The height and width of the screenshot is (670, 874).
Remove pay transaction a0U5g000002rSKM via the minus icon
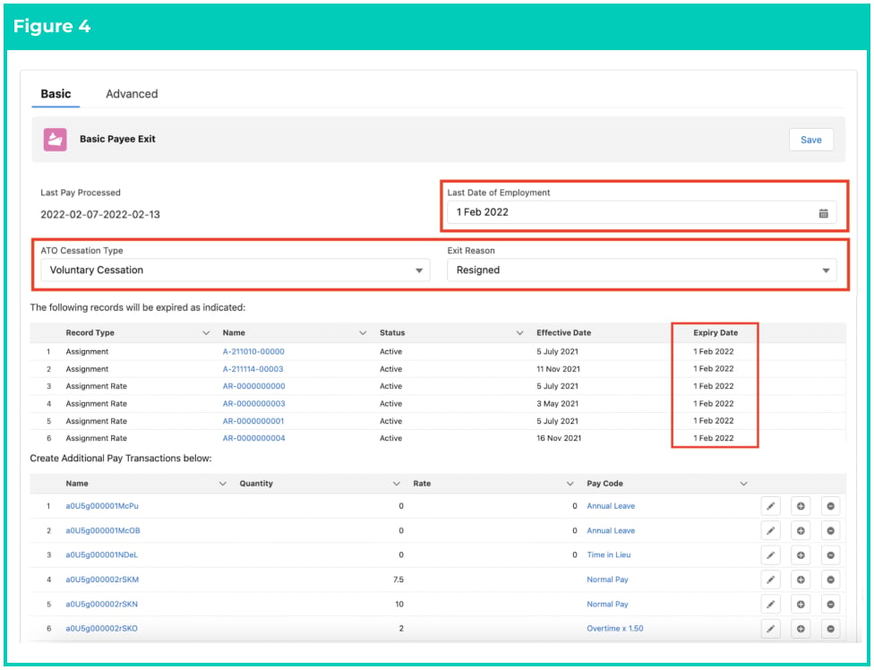click(830, 580)
